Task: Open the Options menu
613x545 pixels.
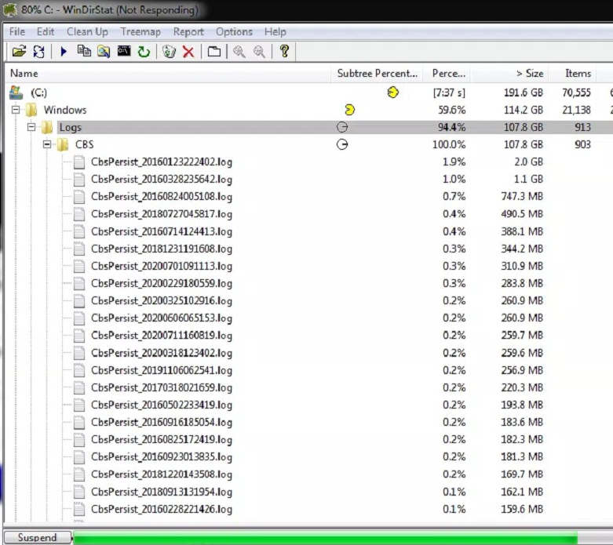Action: pyautogui.click(x=234, y=31)
